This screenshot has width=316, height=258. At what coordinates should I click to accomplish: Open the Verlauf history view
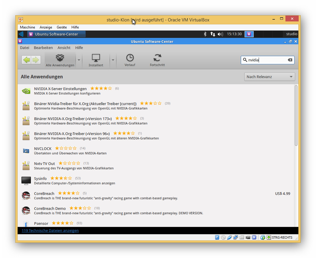tap(130, 60)
